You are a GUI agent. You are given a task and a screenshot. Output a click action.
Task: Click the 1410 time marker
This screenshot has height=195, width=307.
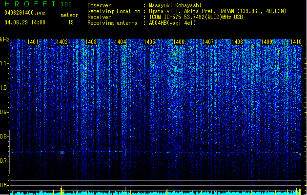tap(296, 42)
